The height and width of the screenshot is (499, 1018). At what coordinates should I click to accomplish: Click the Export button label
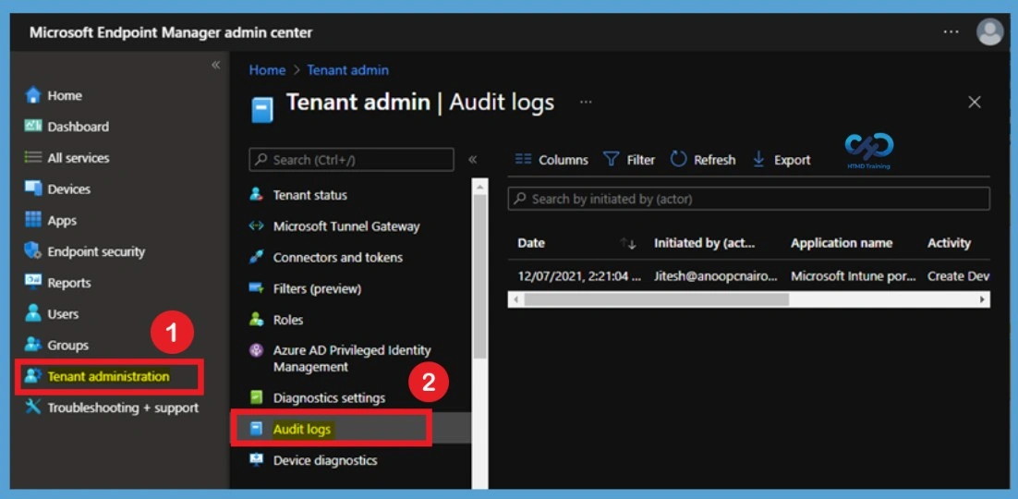(x=792, y=160)
